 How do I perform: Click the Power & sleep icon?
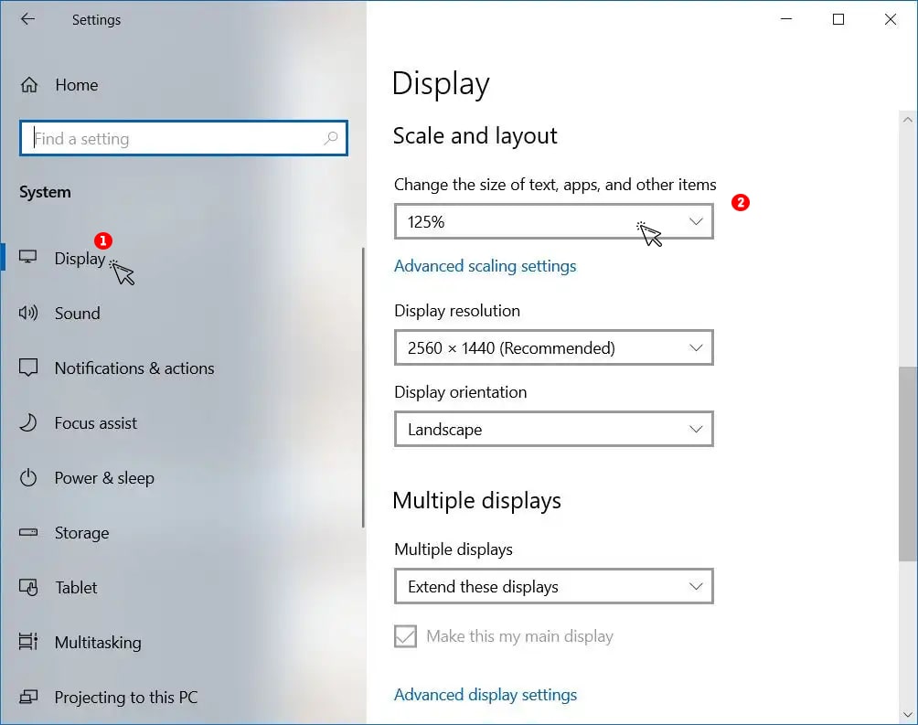coord(28,478)
